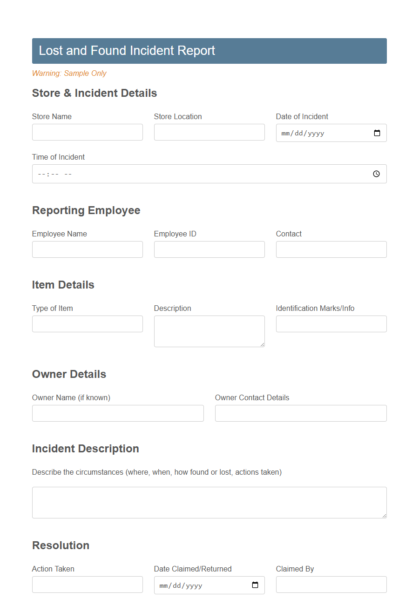Select the Identification Marks/Info input

tap(331, 323)
